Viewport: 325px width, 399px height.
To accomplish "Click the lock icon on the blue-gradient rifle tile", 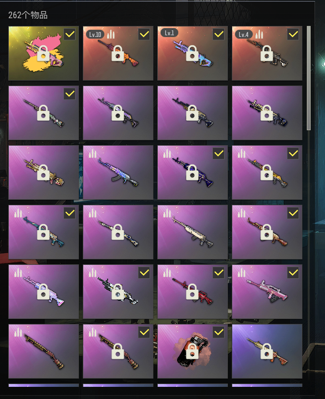I will pos(267,351).
